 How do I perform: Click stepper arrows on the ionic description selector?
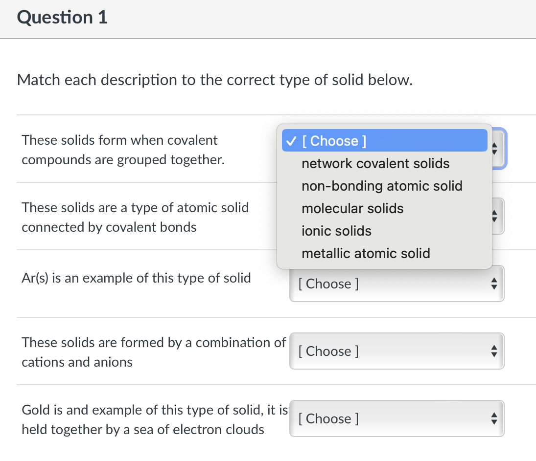point(494,351)
